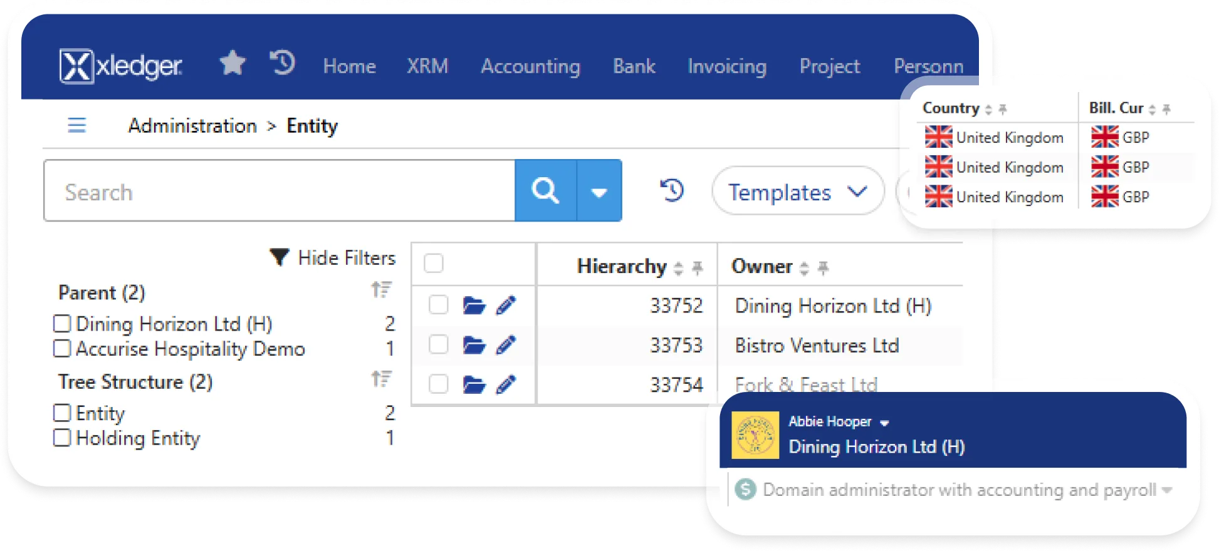The width and height of the screenshot is (1219, 551).
Task: Click the Hide Filters funnel icon
Action: 279,257
